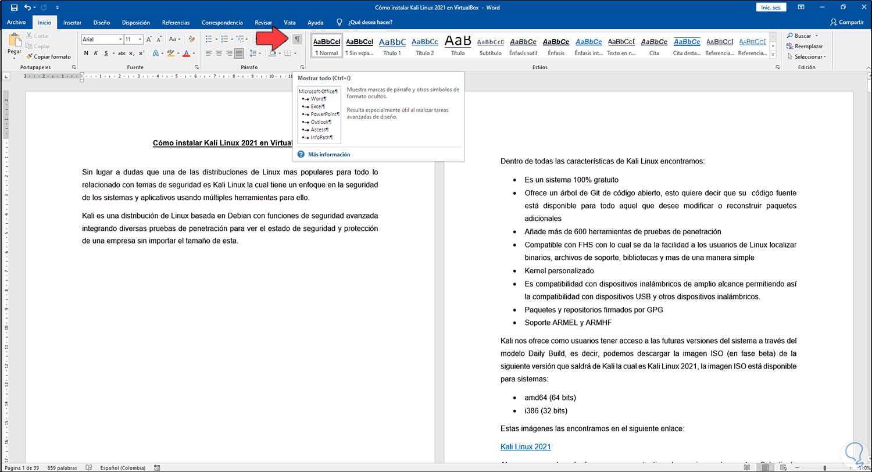The width and height of the screenshot is (872, 472).
Task: Open the Archivo tab
Action: (x=16, y=23)
